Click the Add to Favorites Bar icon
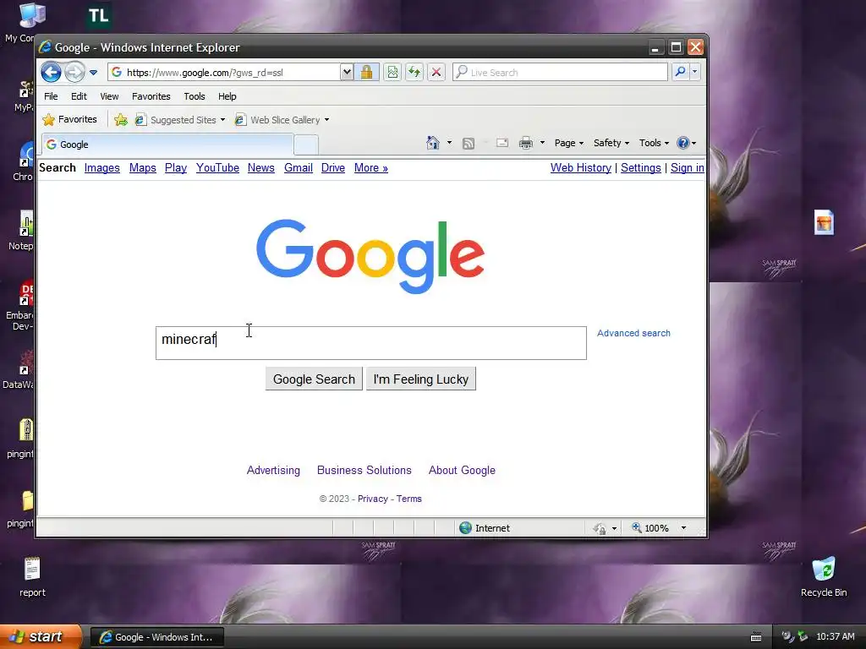The width and height of the screenshot is (866, 649). pos(121,120)
